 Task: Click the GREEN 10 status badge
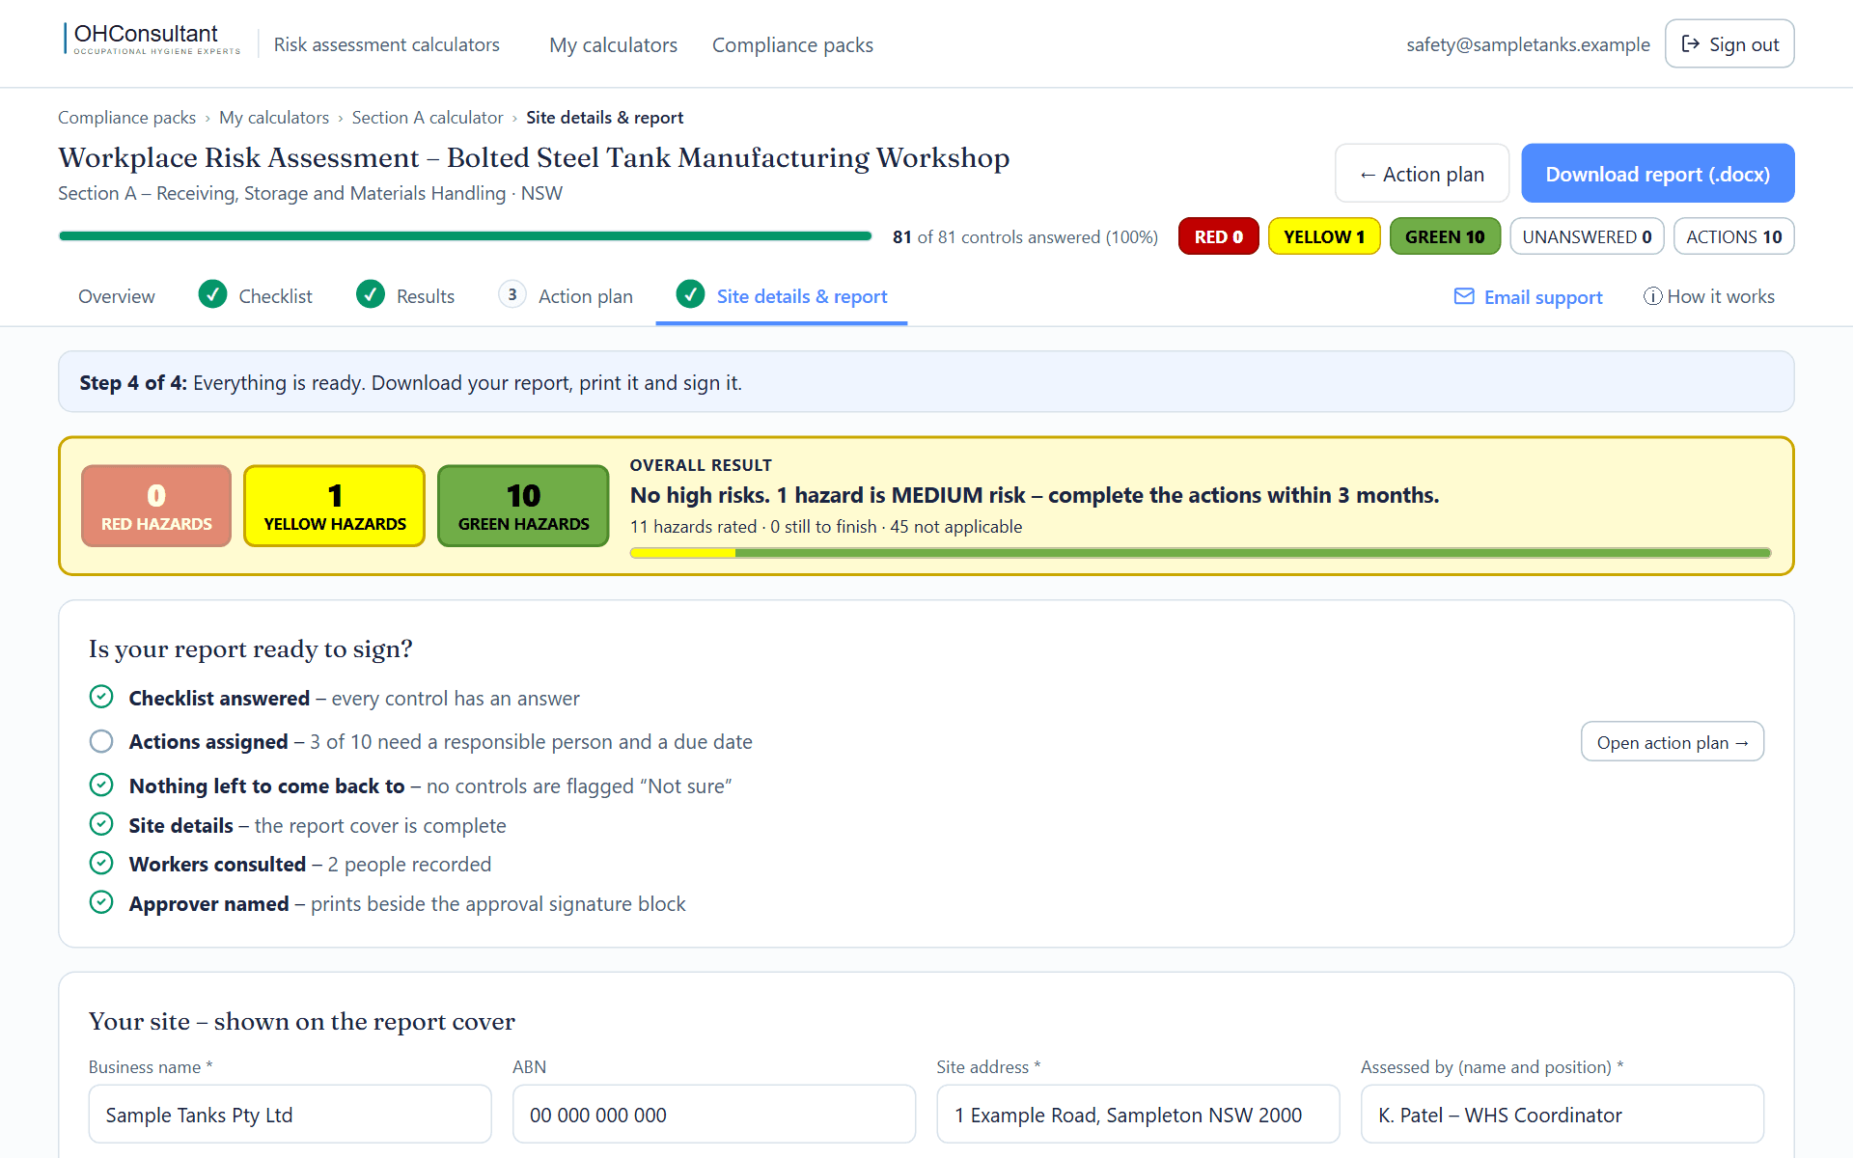click(x=1445, y=236)
